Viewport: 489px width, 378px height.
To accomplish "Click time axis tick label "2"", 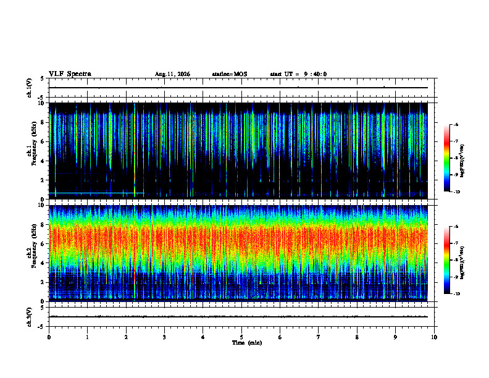I will point(126,337).
